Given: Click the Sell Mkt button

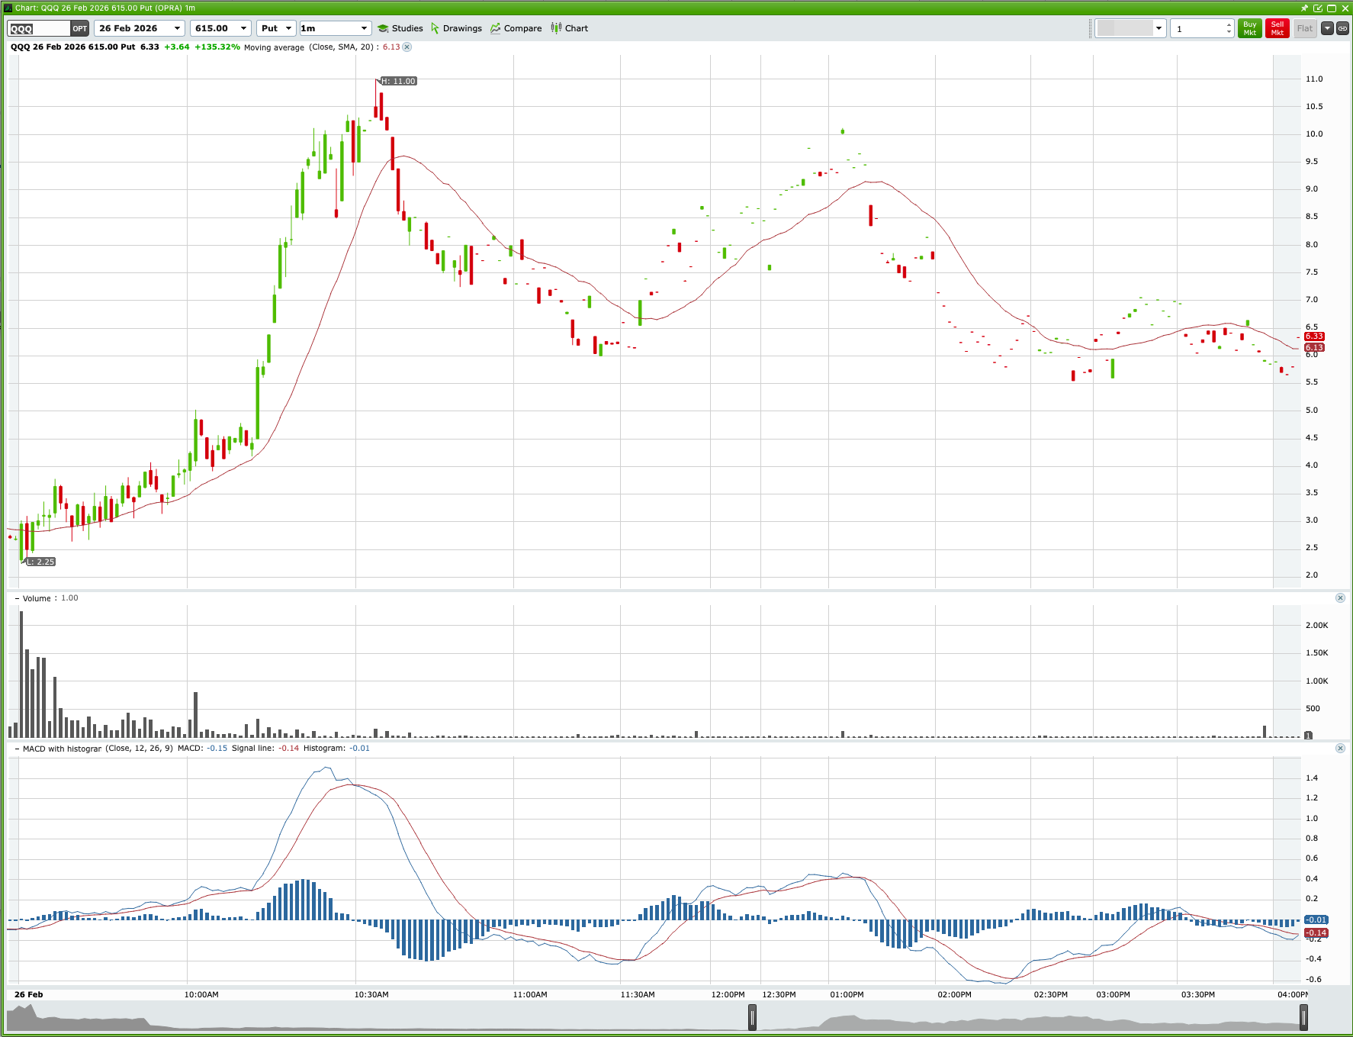Looking at the screenshot, I should 1277,27.
